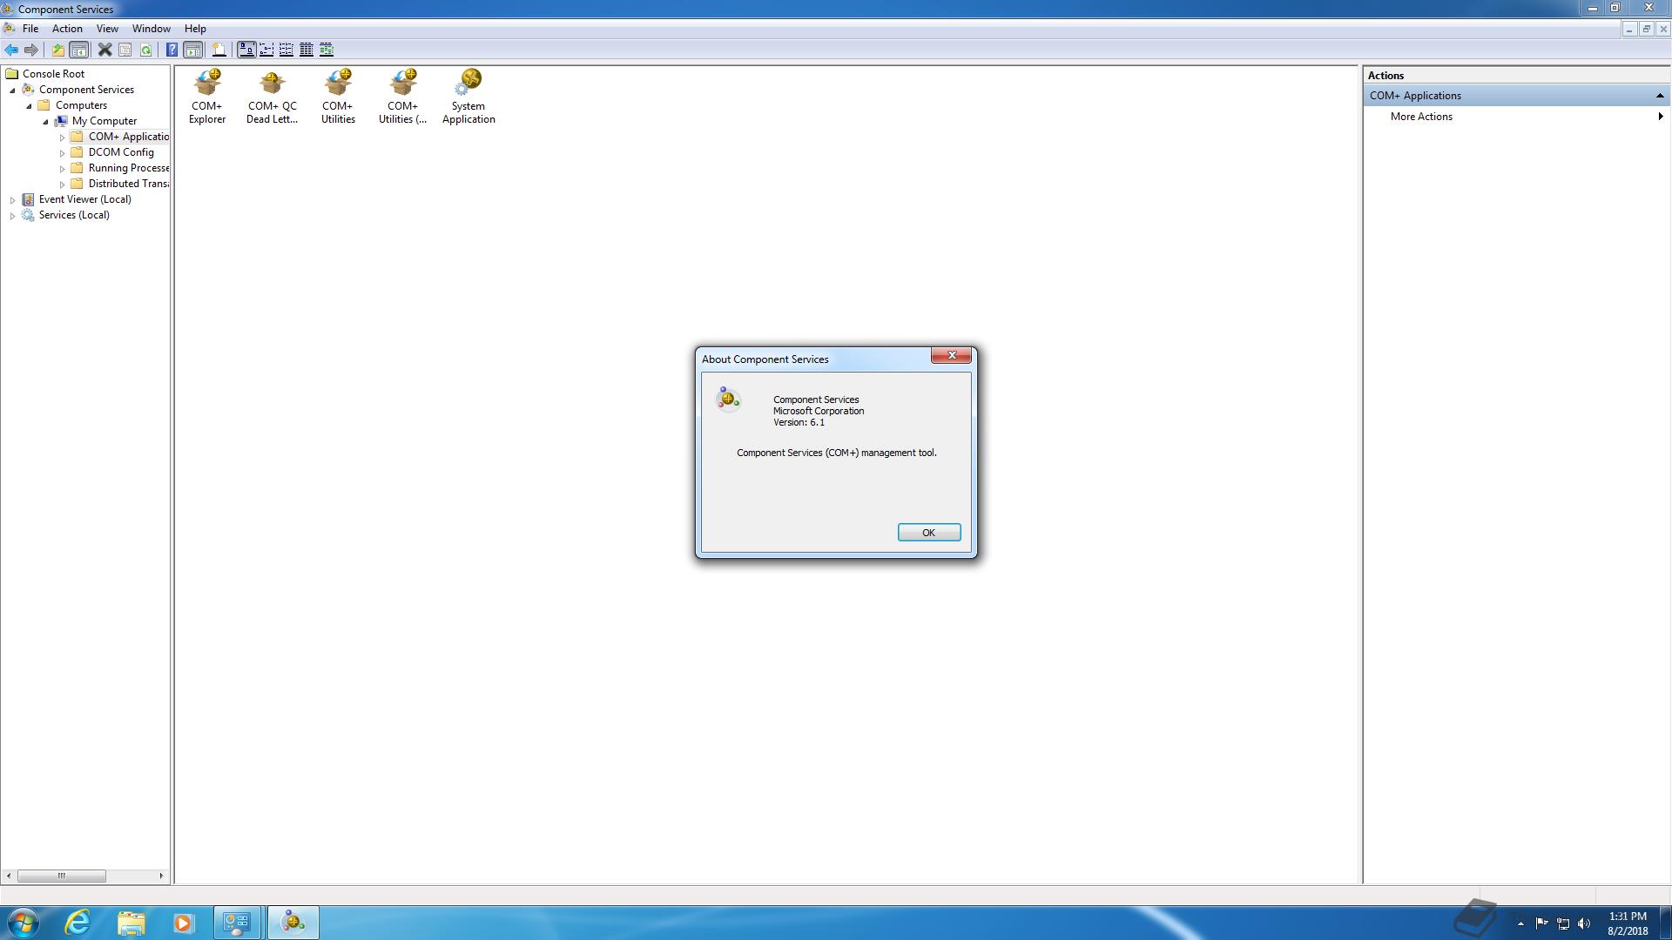
Task: Click the Back arrow in the toolbar
Action: coord(11,50)
